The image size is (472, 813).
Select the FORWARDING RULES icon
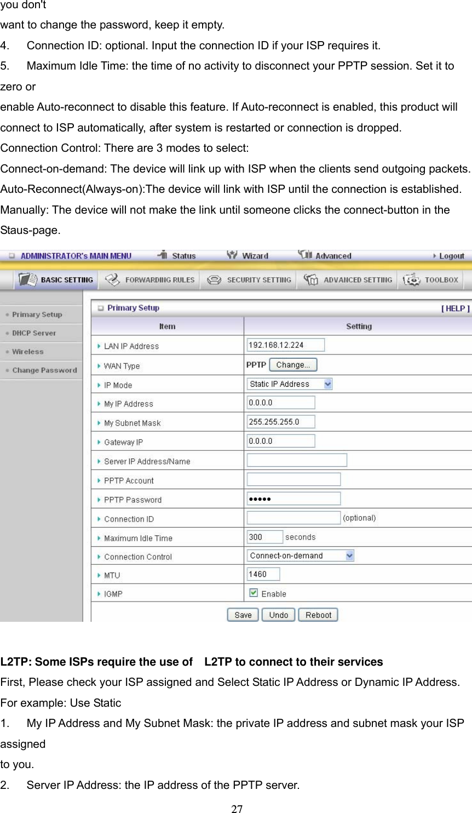click(x=112, y=279)
